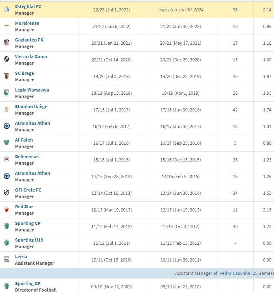
Task: Click the Moreirense club crest
Action: click(x=7, y=26)
